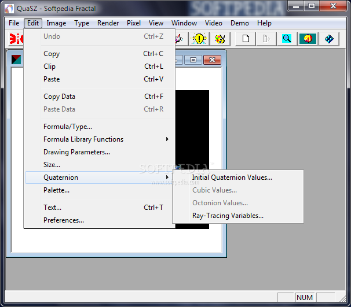Open the View menu
The image size is (351, 307).
(156, 23)
